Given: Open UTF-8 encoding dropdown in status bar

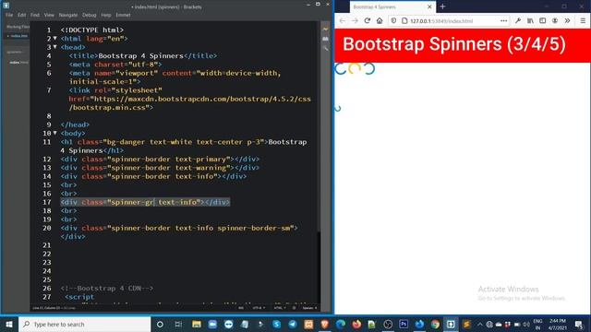Looking at the screenshot, I should 259,308.
